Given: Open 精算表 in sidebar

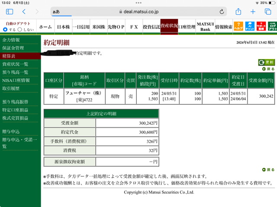Looking at the screenshot, I should pos(20,56).
